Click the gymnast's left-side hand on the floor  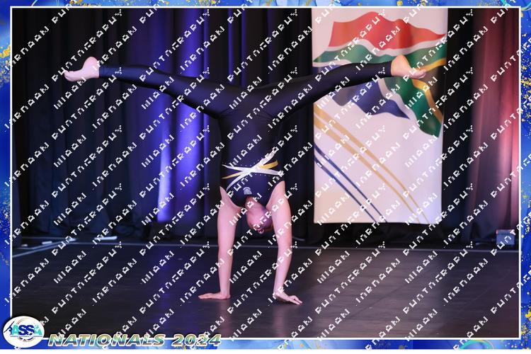coord(214,295)
